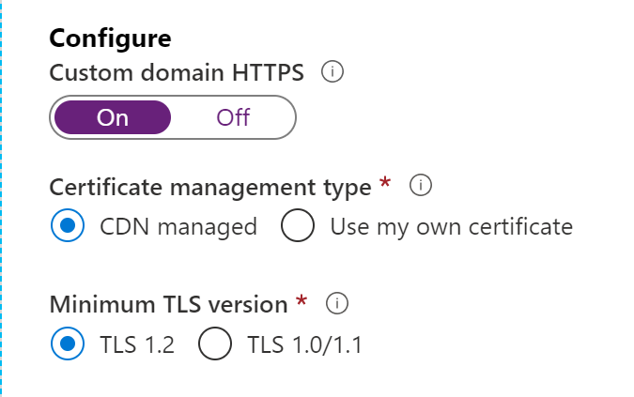The height and width of the screenshot is (397, 634).
Task: Click the dashed blue panel border
Action: [1, 198]
